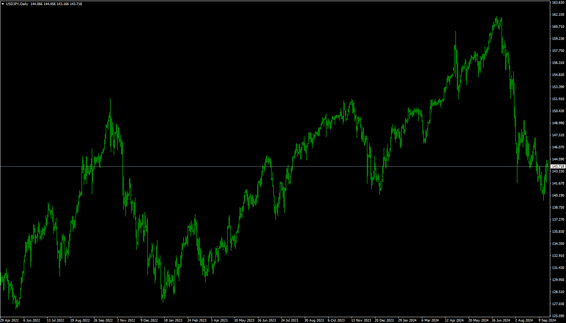Screen dimensions: 566x323
Task: Select the 29 Apr 2022 date label
Action: pyautogui.click(x=10, y=320)
